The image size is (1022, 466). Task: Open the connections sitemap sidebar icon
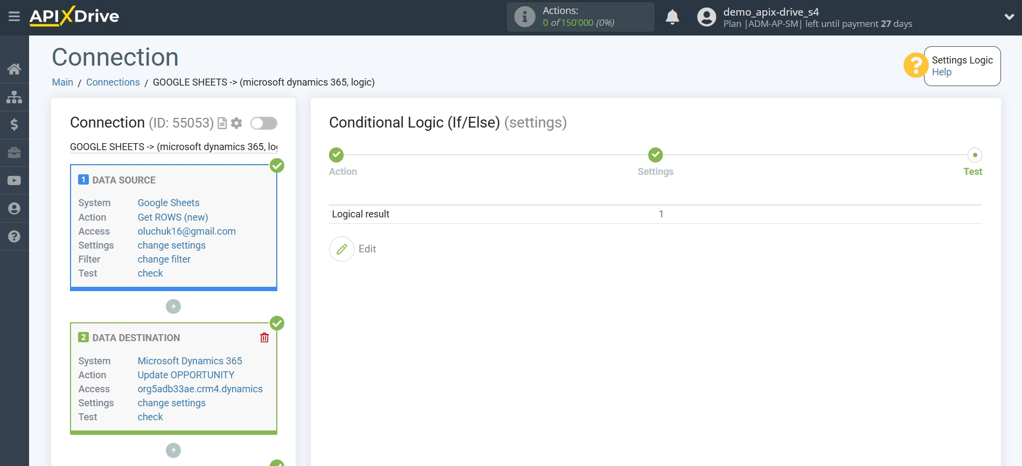tap(15, 97)
